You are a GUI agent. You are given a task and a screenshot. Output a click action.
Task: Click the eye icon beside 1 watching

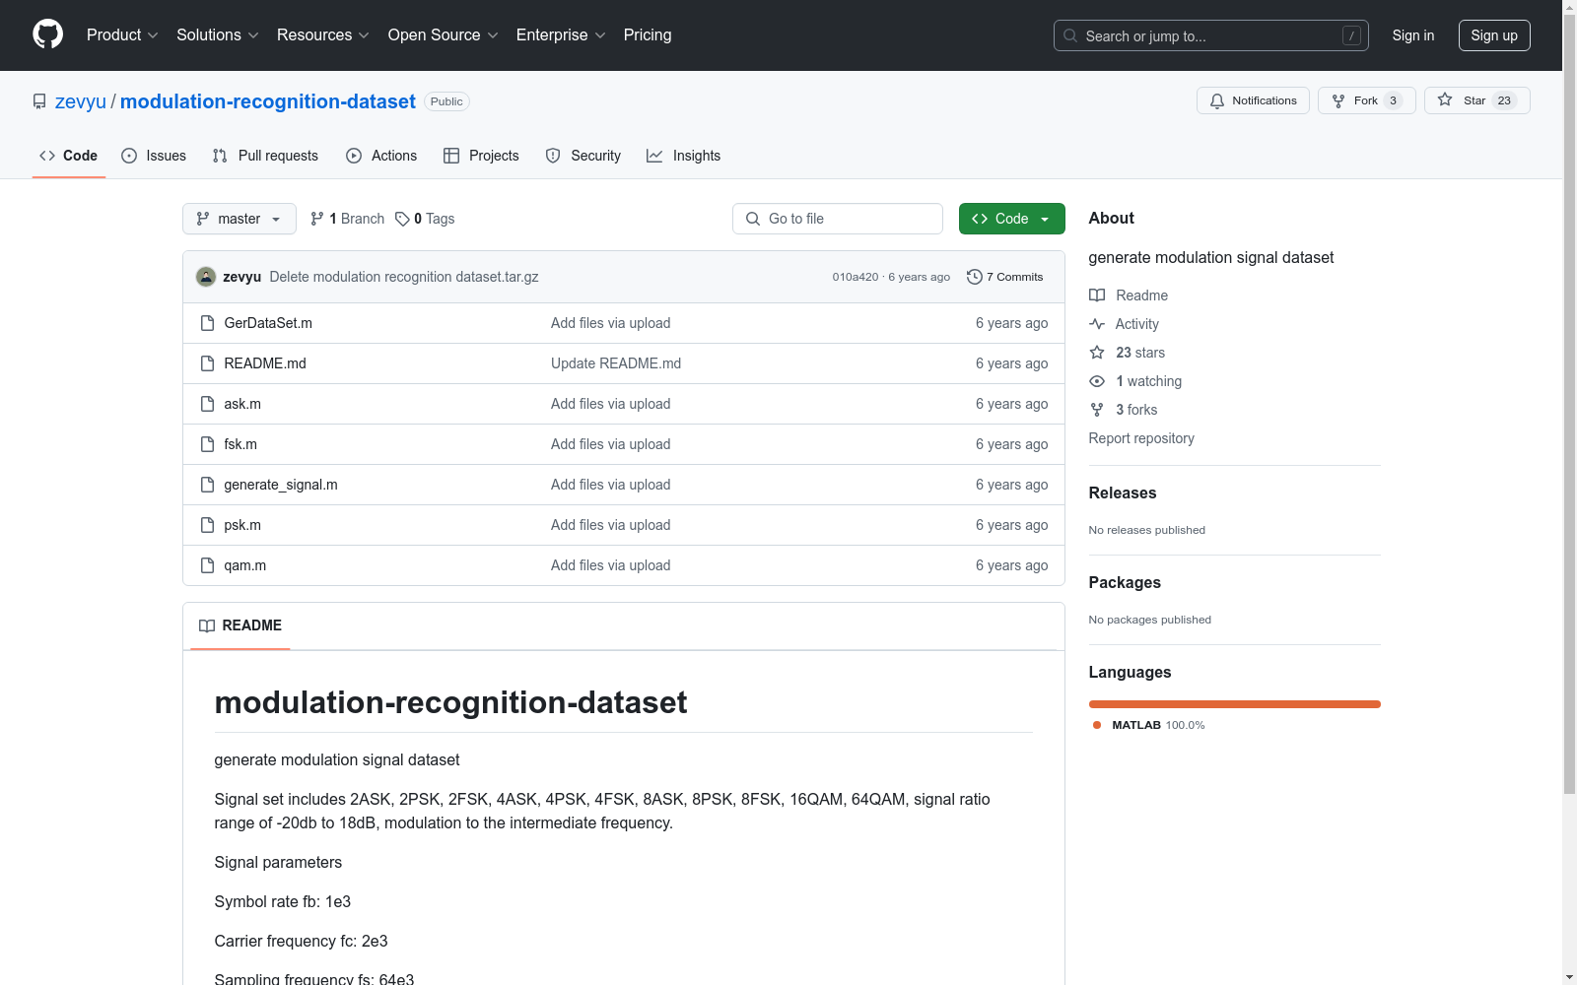(x=1097, y=381)
